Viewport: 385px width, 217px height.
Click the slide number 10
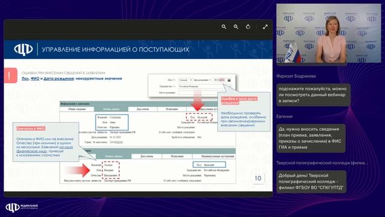(258, 178)
